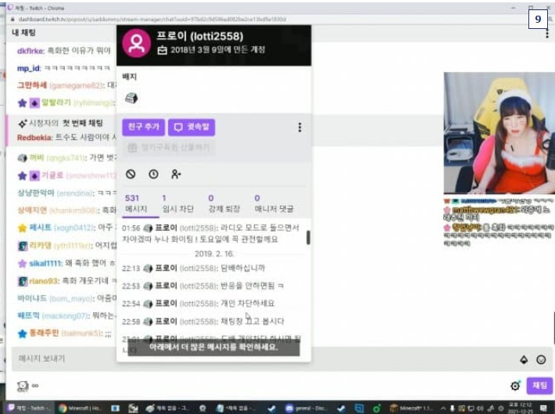
Task: Click the ban user icon in popout
Action: tap(131, 174)
